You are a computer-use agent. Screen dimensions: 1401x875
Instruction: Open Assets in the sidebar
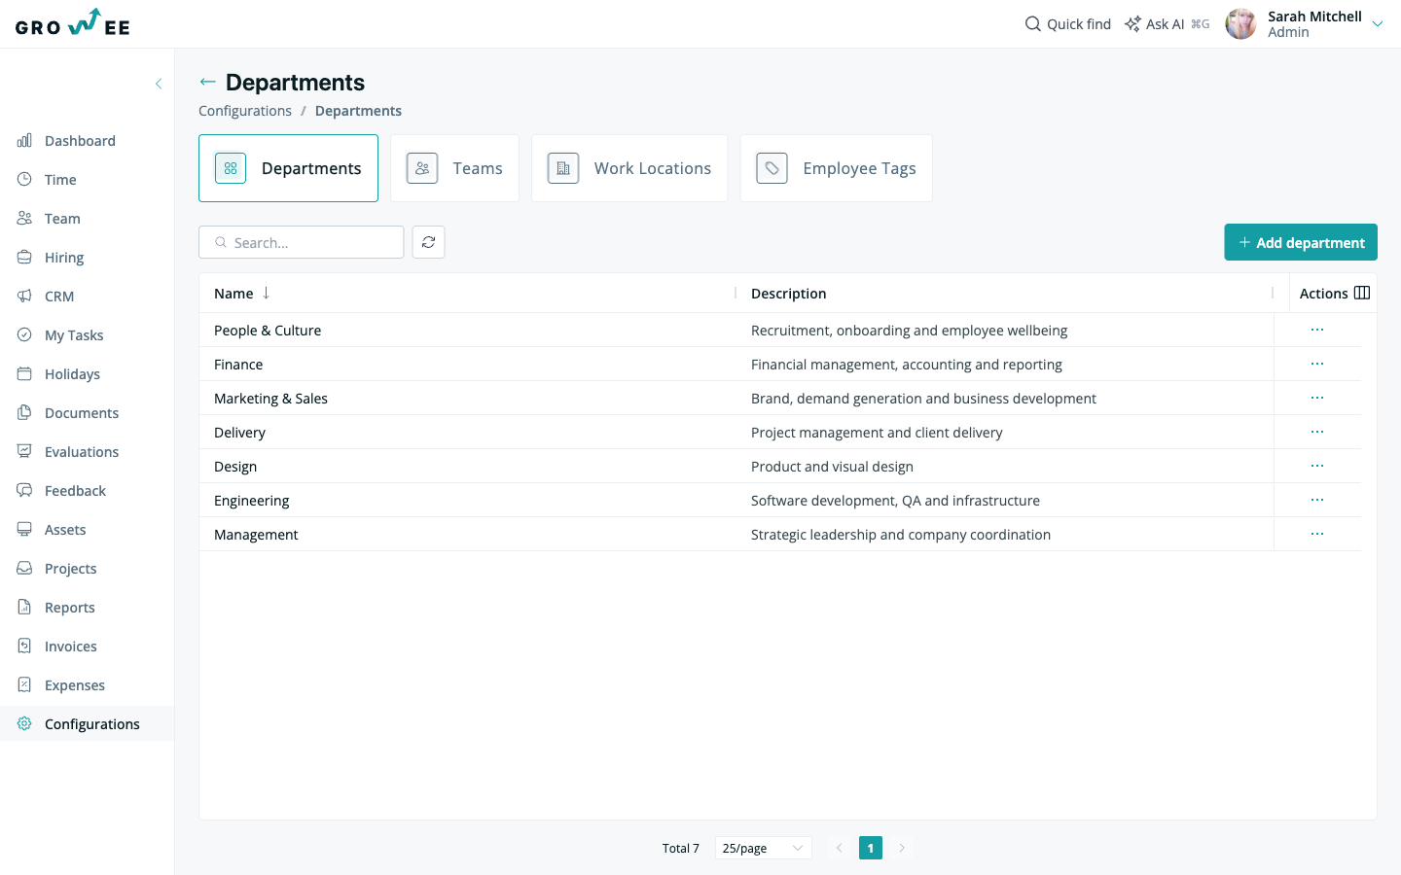point(65,530)
